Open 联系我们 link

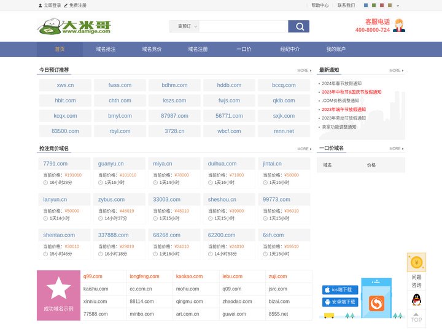coord(346,6)
